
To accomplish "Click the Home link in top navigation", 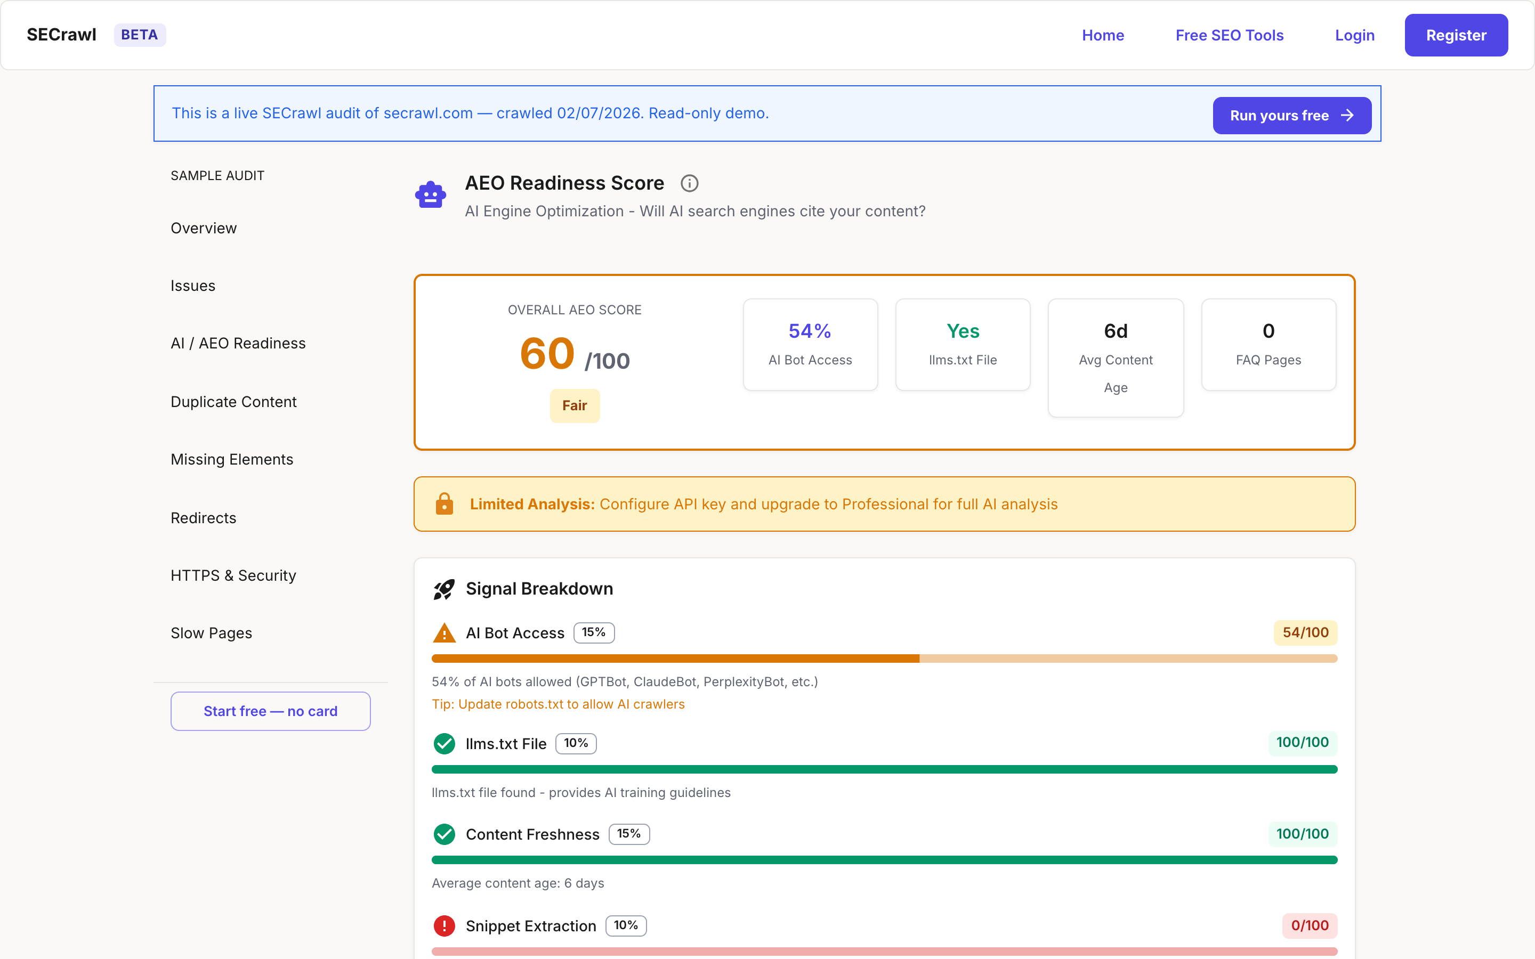I will [1103, 35].
